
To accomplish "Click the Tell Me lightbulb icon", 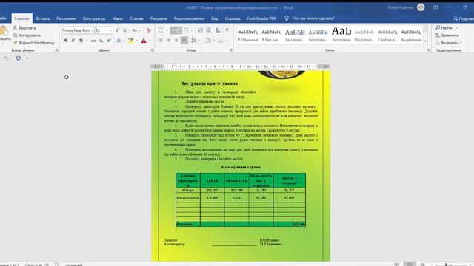I will (x=287, y=18).
